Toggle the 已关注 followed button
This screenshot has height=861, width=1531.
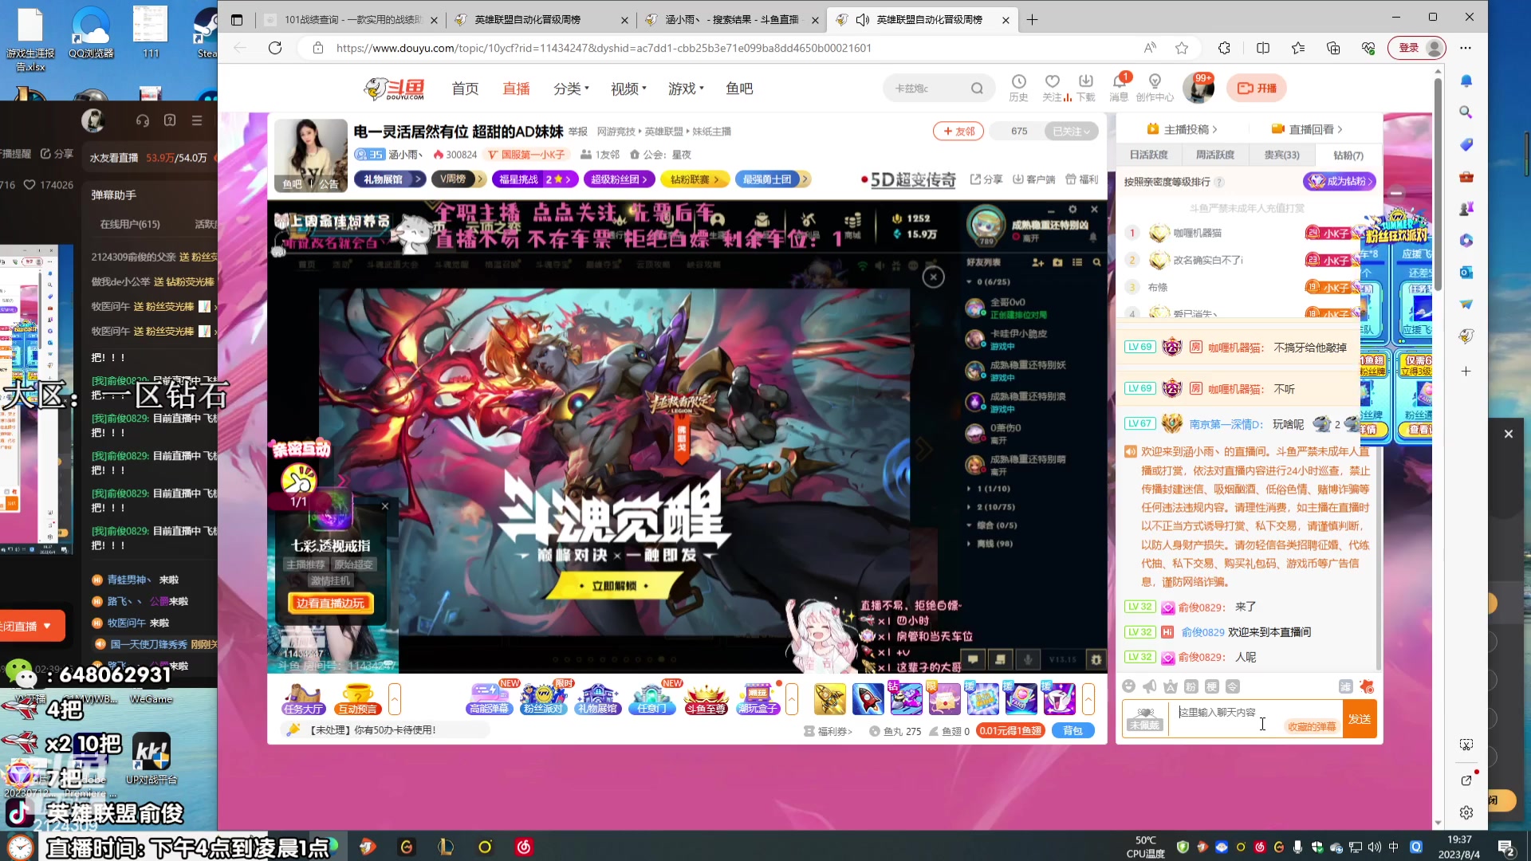1071,132
